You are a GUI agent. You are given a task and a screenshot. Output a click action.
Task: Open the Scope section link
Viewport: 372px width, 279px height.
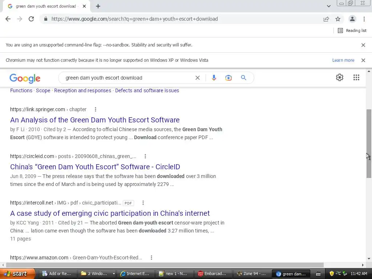pyautogui.click(x=43, y=90)
